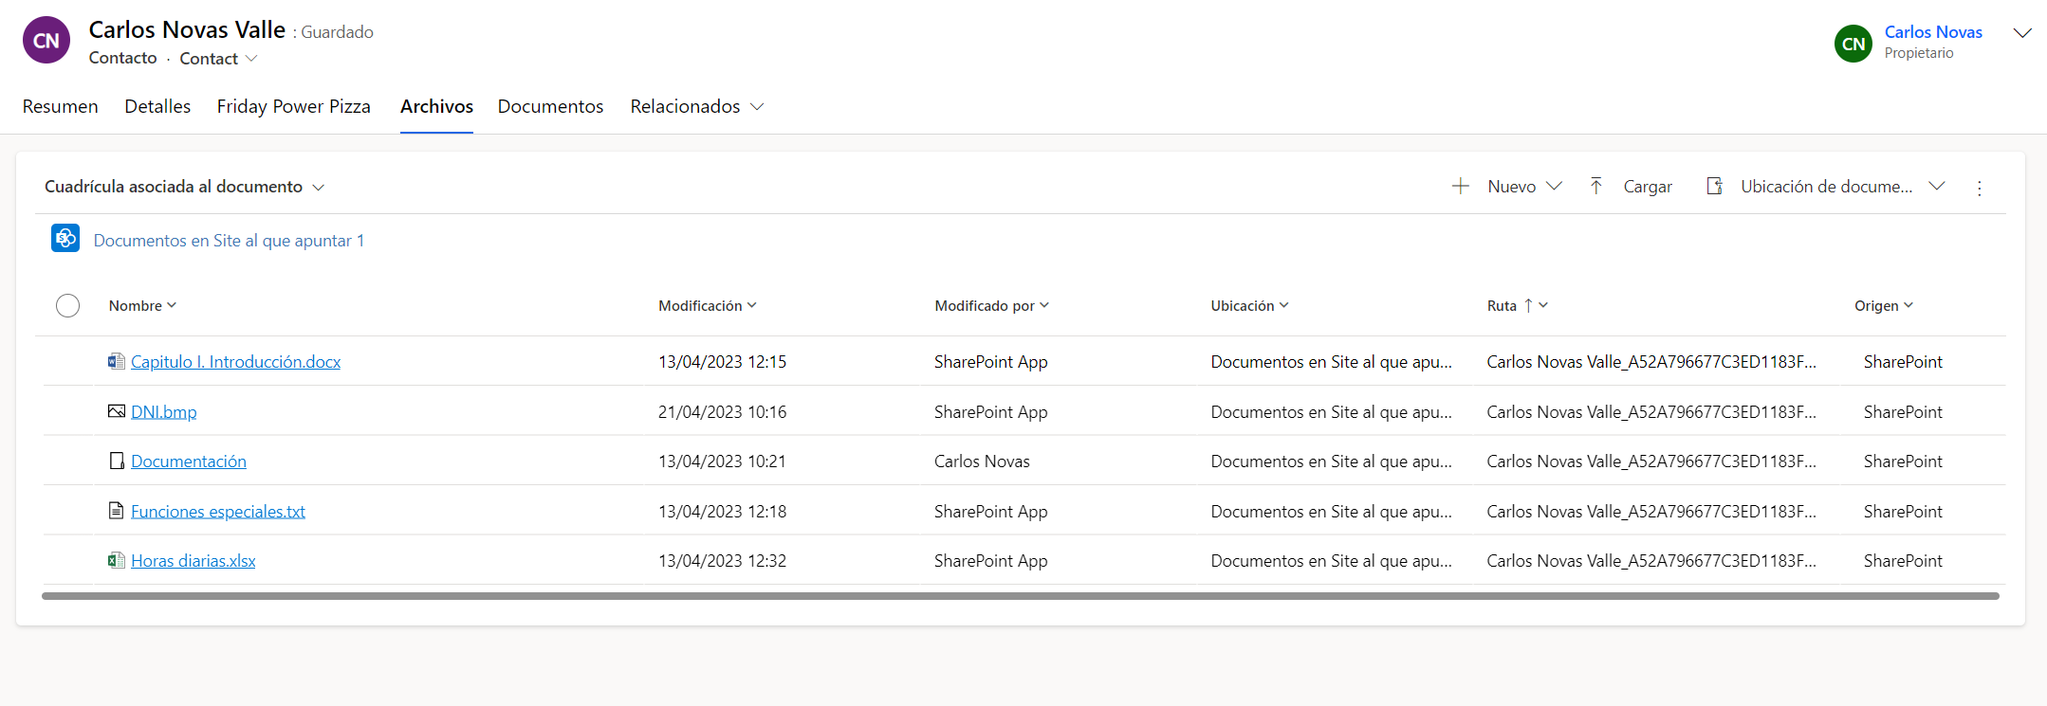Click Documentos en Site al que apuntar 1
Image resolution: width=2047 pixels, height=706 pixels.
(x=229, y=240)
